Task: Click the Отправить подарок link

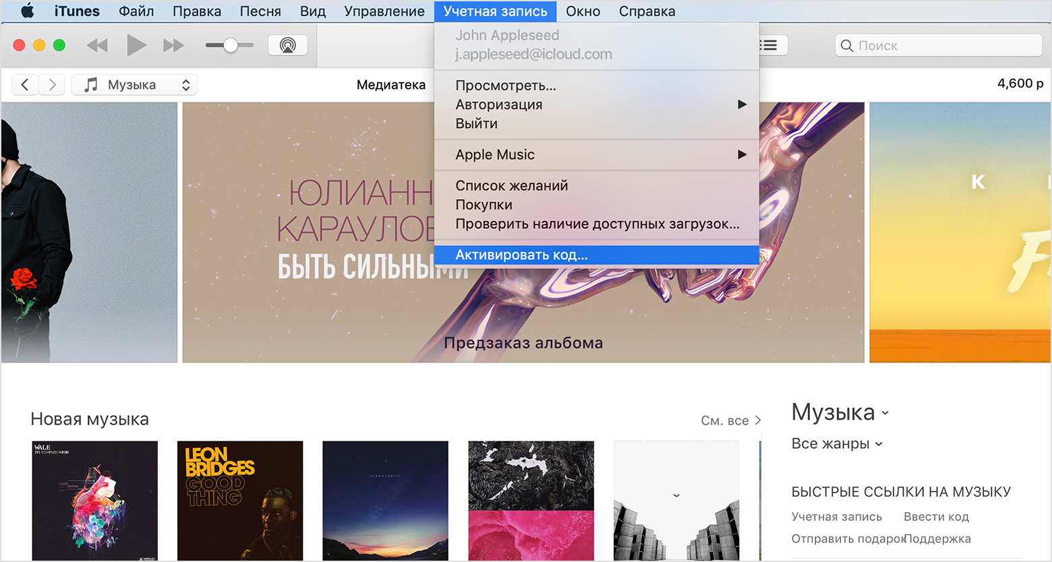Action: (848, 538)
